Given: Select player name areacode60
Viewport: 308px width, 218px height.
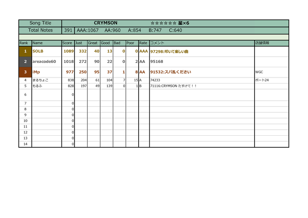Looking at the screenshot, I should [x=44, y=62].
